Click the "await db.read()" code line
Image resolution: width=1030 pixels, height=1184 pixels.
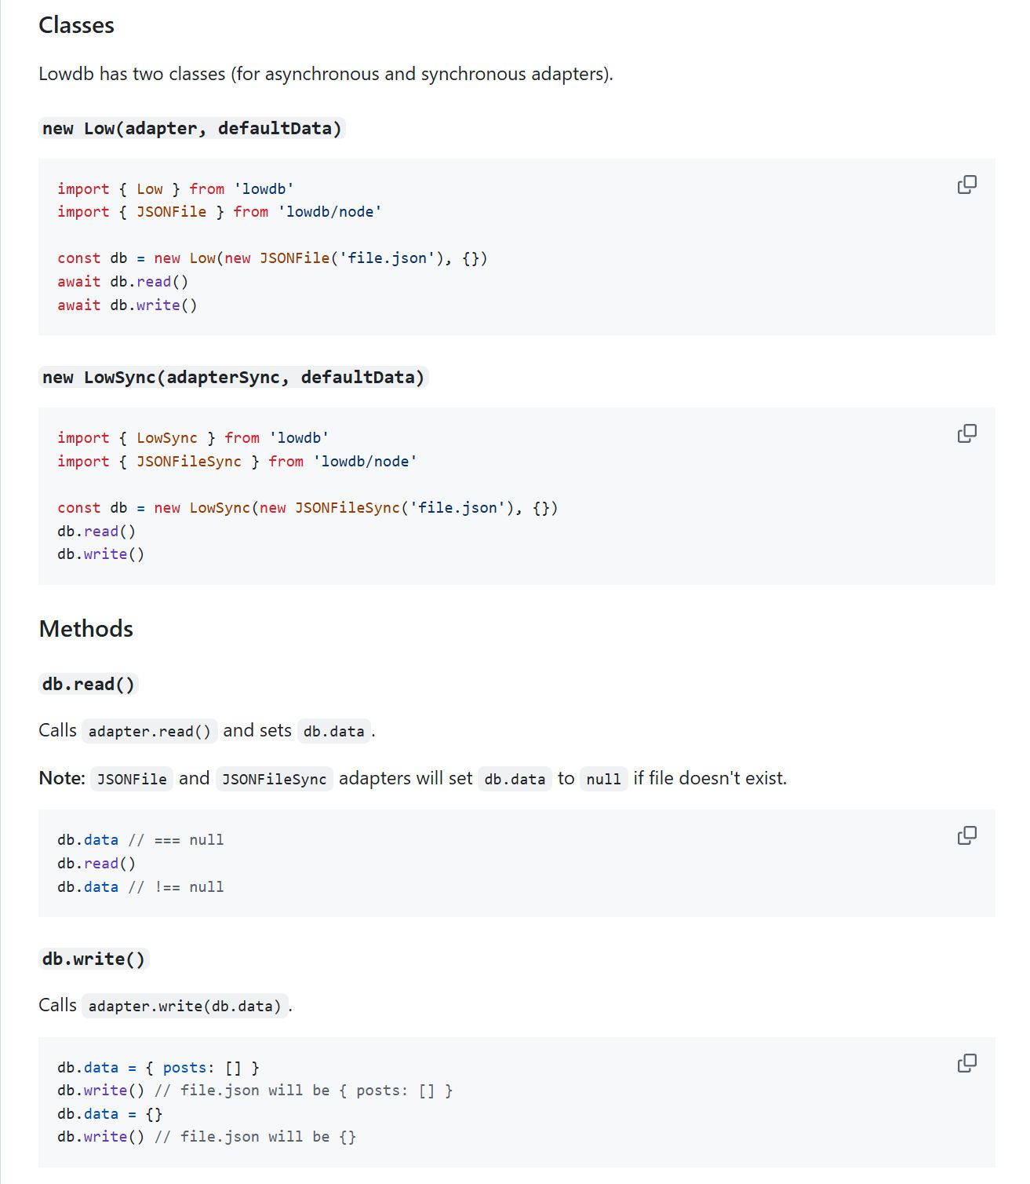pyautogui.click(x=122, y=282)
